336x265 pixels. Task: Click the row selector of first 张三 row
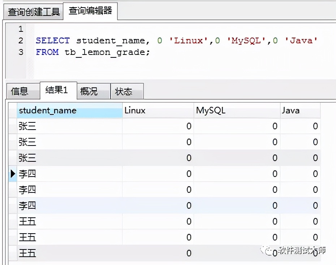13,126
